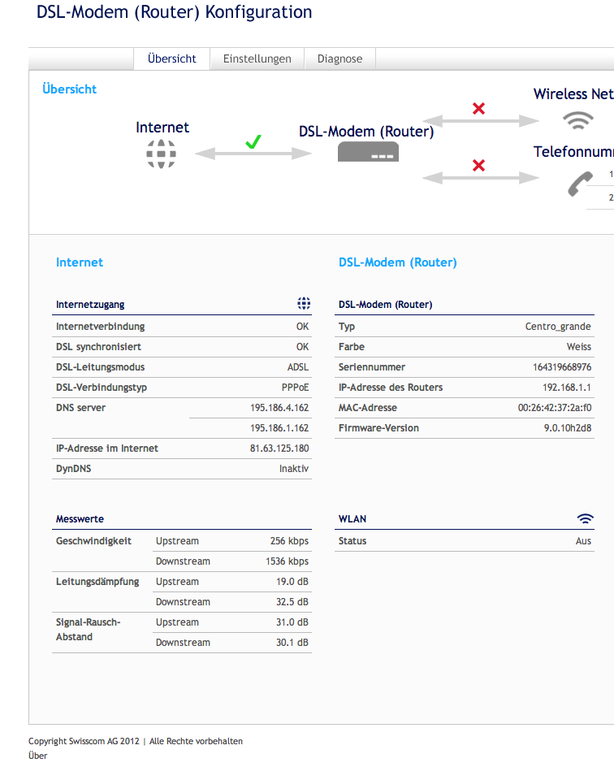Click the blue DSL-Modem (Router) section heading
The width and height of the screenshot is (614, 767).
[x=397, y=262]
